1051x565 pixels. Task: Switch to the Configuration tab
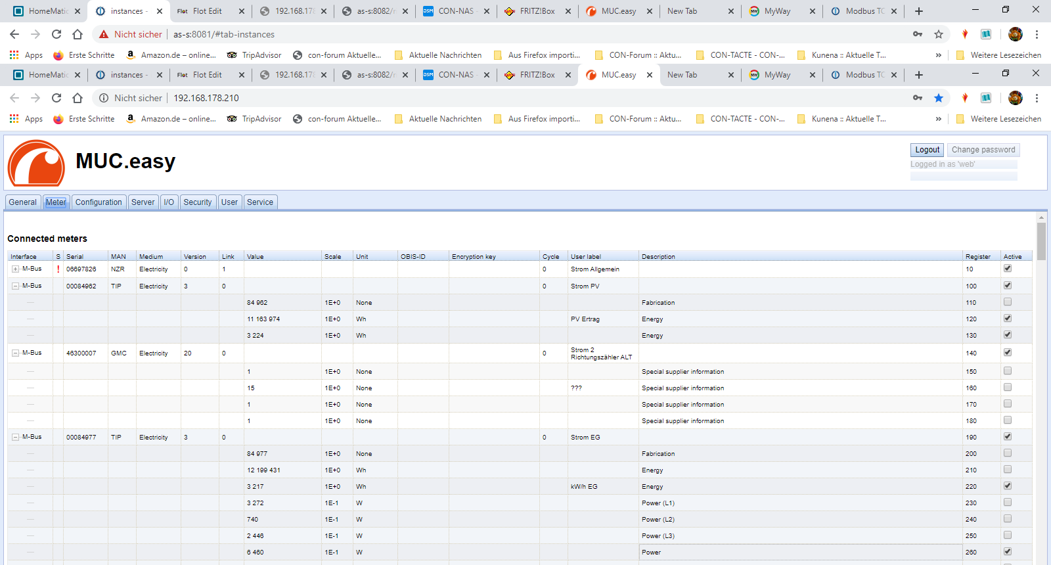click(x=99, y=202)
